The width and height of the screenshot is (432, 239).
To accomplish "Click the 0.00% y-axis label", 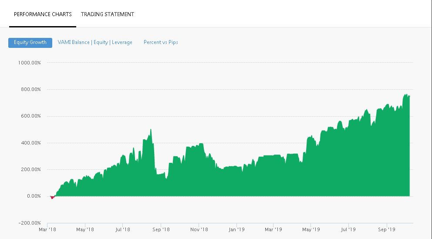I will [34, 196].
